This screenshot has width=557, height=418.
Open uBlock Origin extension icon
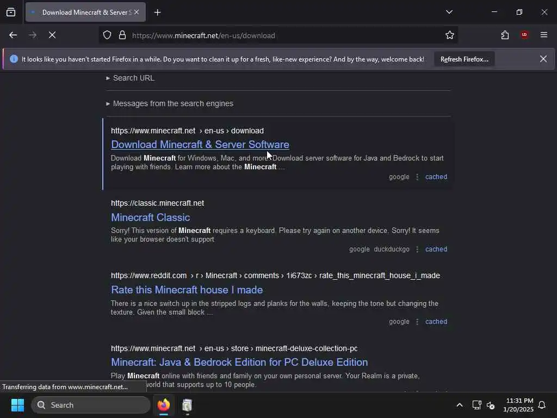click(524, 35)
